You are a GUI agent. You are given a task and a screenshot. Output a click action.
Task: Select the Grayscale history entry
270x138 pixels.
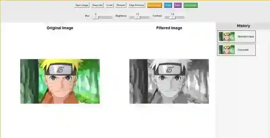(237, 50)
